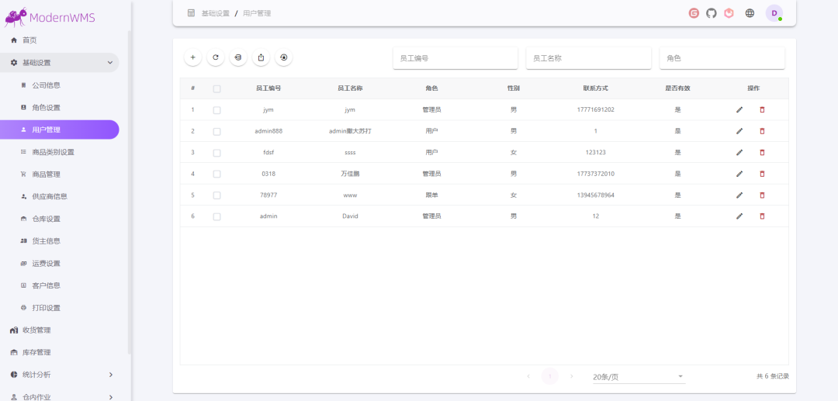Image resolution: width=838 pixels, height=401 pixels.
Task: Click the globe language switcher icon
Action: (x=750, y=13)
